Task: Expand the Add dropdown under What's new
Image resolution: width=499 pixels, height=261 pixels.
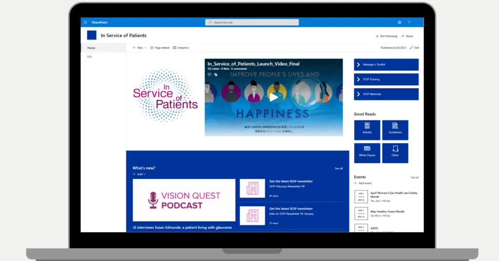Action: 139,174
